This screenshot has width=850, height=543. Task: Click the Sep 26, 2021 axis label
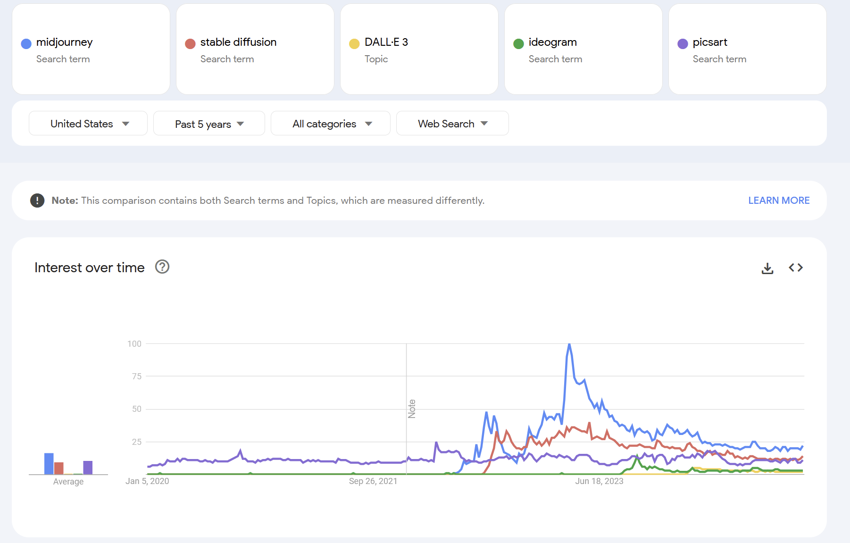pos(373,481)
